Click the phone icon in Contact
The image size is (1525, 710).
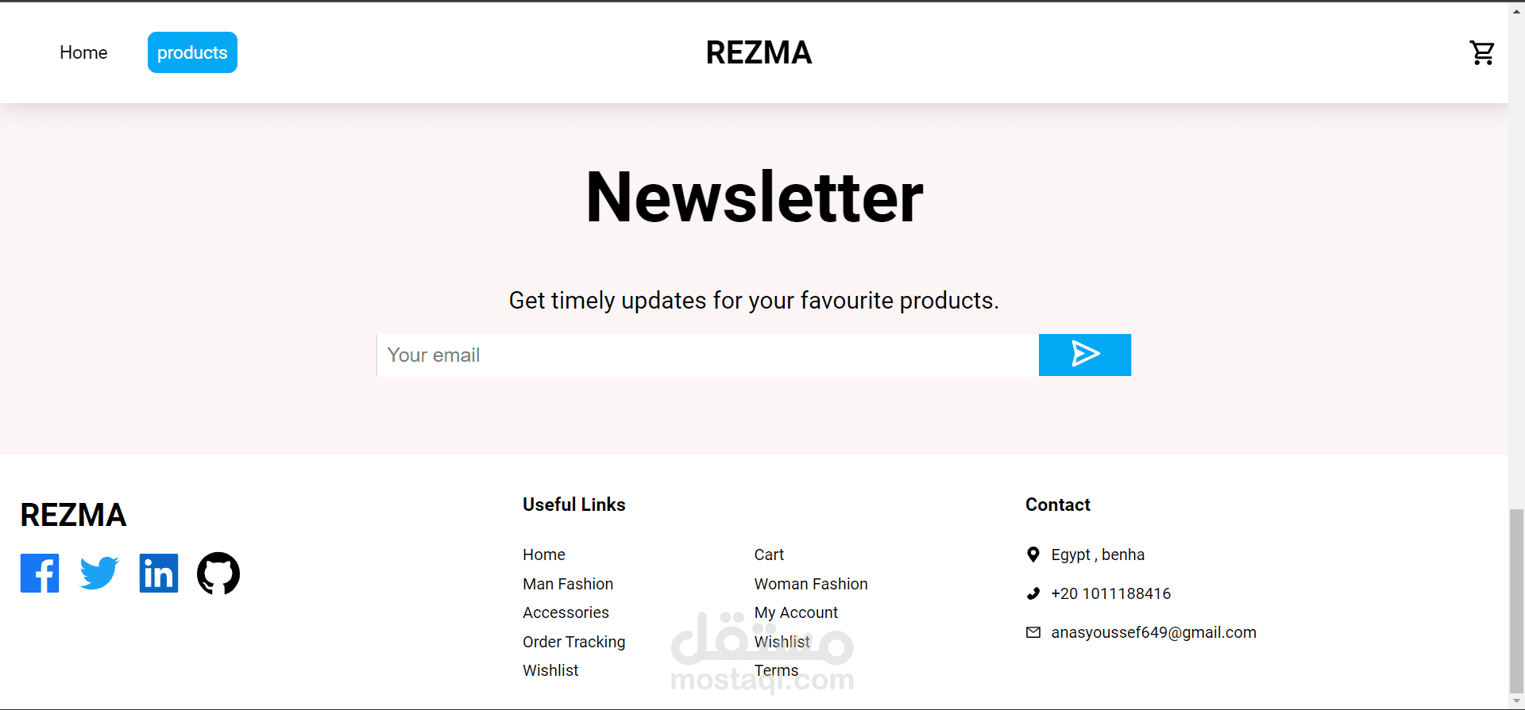[x=1033, y=593]
